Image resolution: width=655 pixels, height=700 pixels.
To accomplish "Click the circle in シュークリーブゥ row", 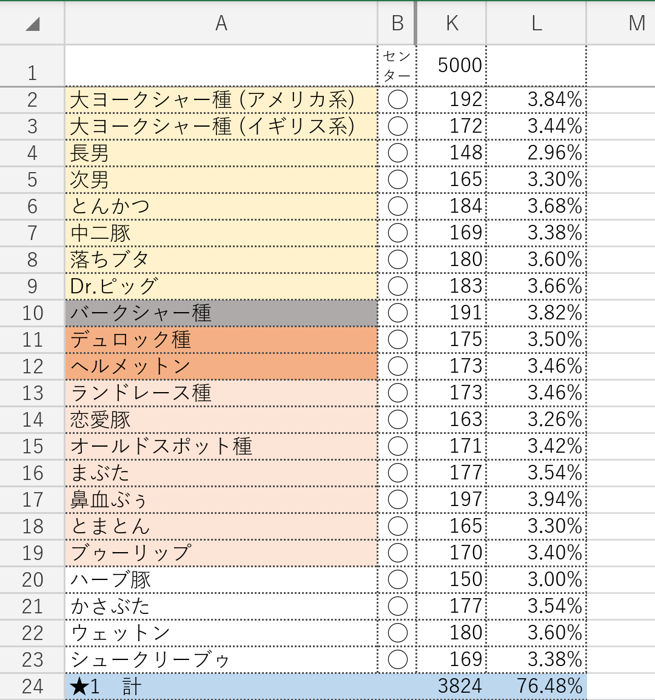I will point(397,659).
